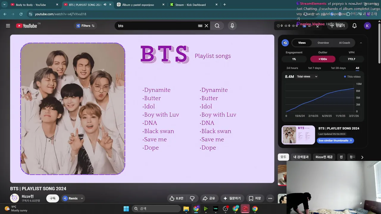Image resolution: width=381 pixels, height=214 pixels.
Task: Like the video (8.8만)
Action: tap(176, 198)
